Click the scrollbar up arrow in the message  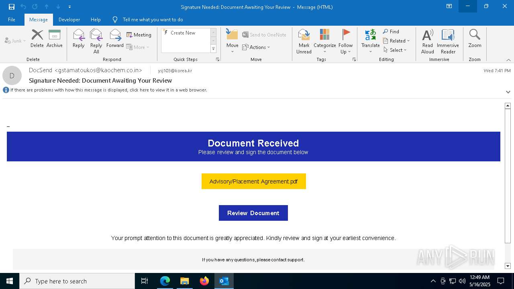pyautogui.click(x=508, y=106)
